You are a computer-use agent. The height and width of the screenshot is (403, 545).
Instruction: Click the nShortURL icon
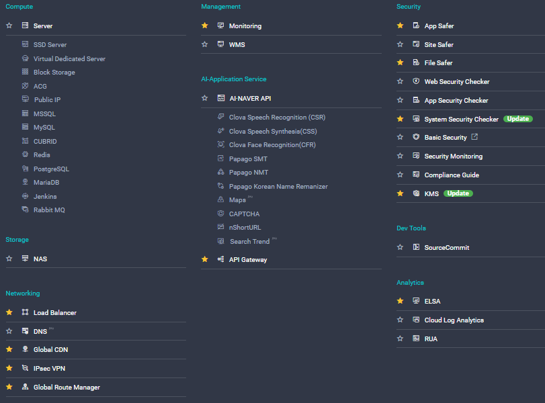[220, 227]
